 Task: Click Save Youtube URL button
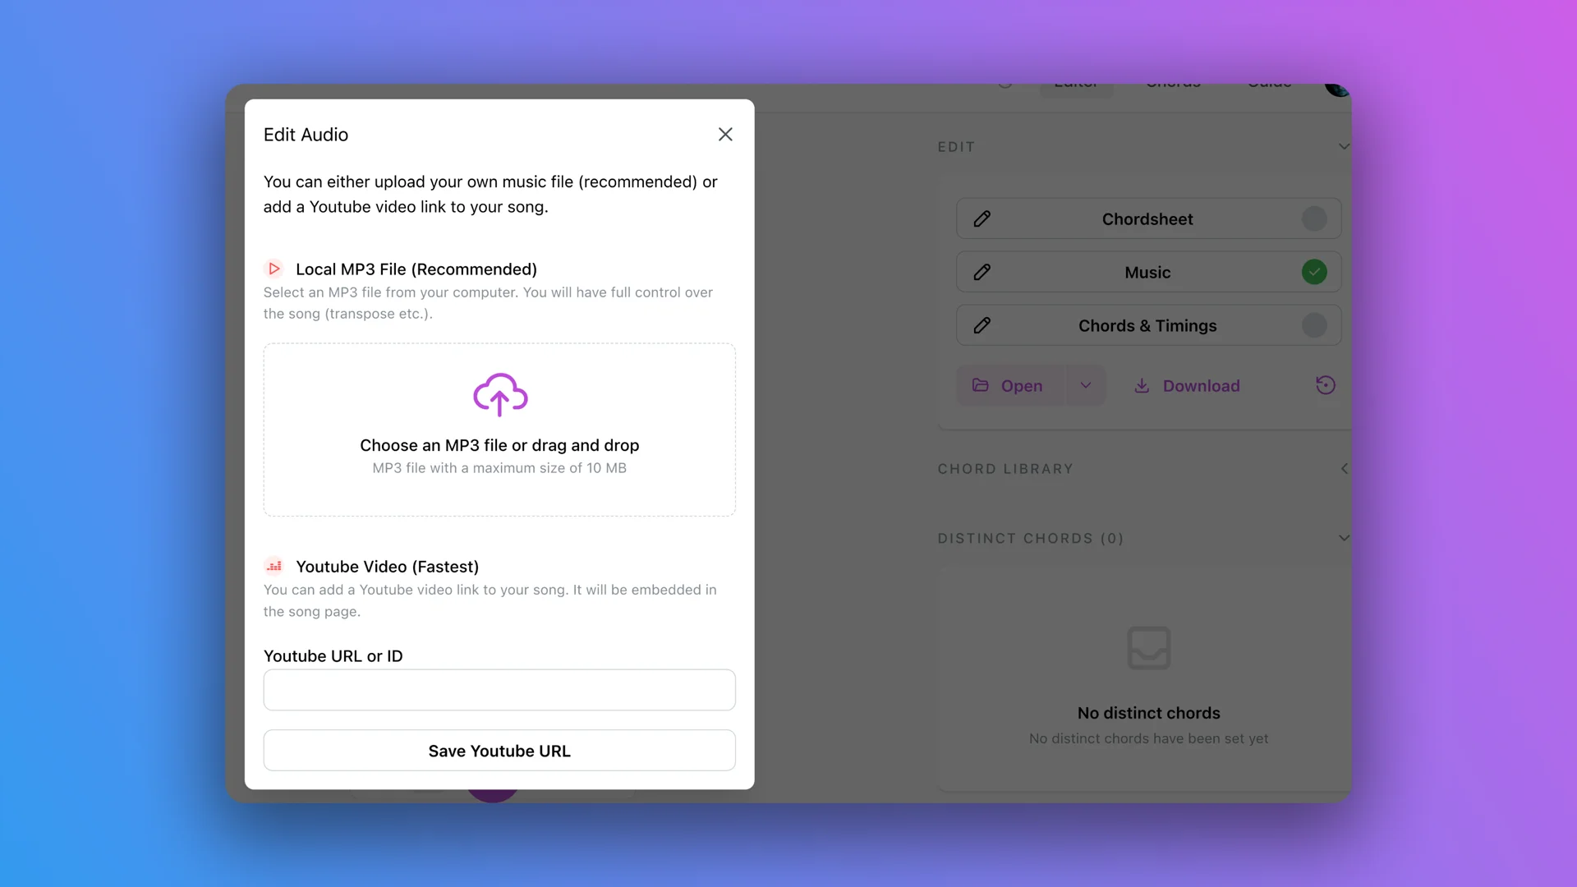(499, 751)
